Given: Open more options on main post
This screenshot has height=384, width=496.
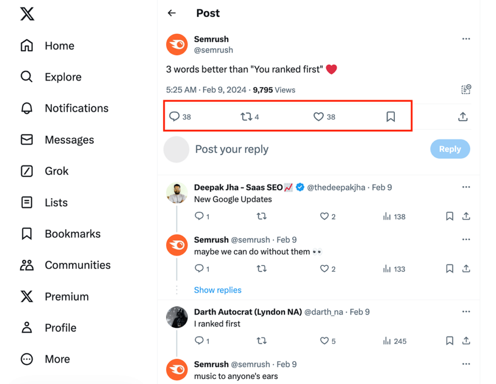Looking at the screenshot, I should [466, 39].
